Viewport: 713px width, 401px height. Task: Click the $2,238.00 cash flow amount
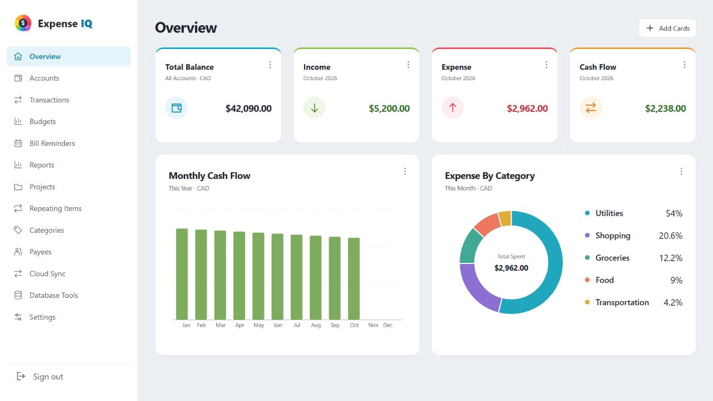tap(666, 109)
